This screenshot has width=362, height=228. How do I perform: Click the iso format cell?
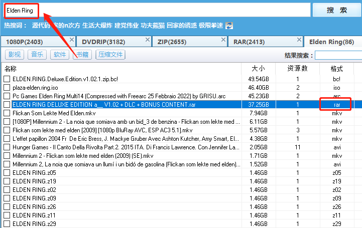(x=336, y=88)
